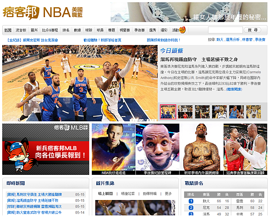Switch to the 更多 tab
The height and width of the screenshot is (218, 270).
click(x=168, y=194)
